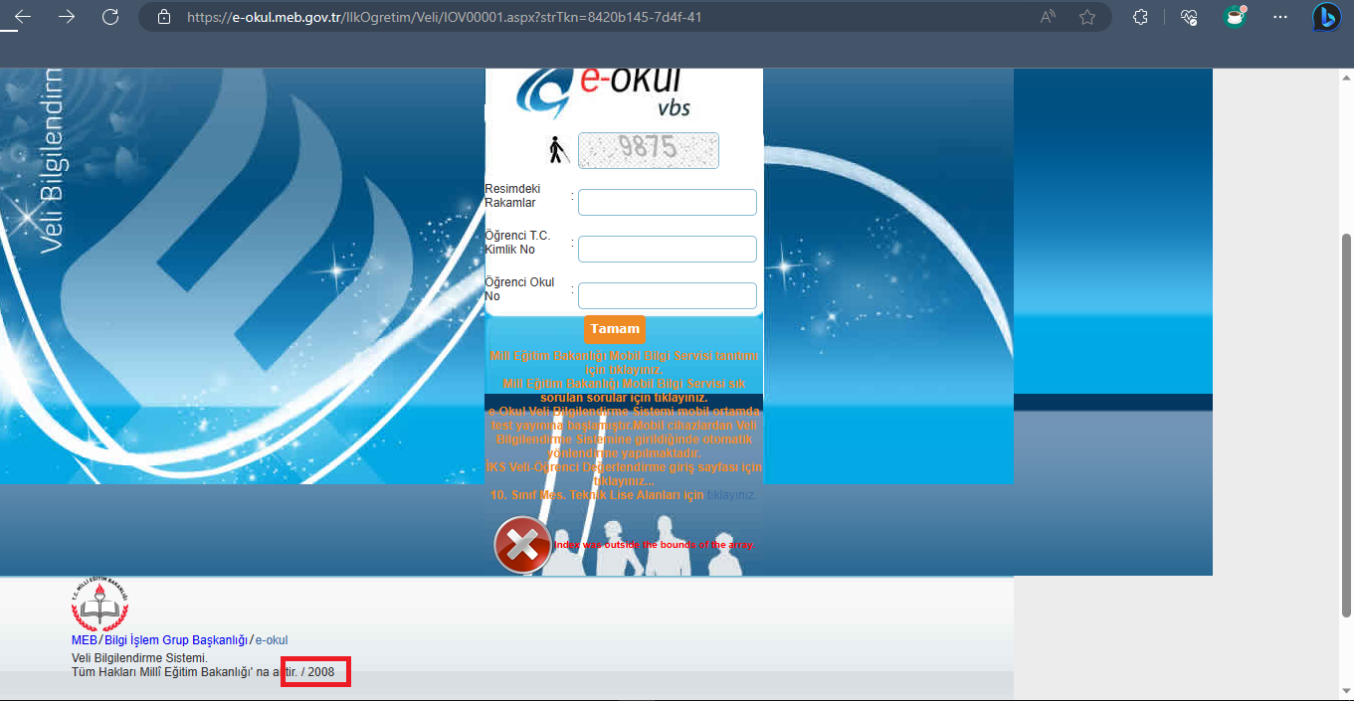This screenshot has height=701, width=1354.
Task: Click 'Index was outside the bounds' error text
Action: (655, 545)
